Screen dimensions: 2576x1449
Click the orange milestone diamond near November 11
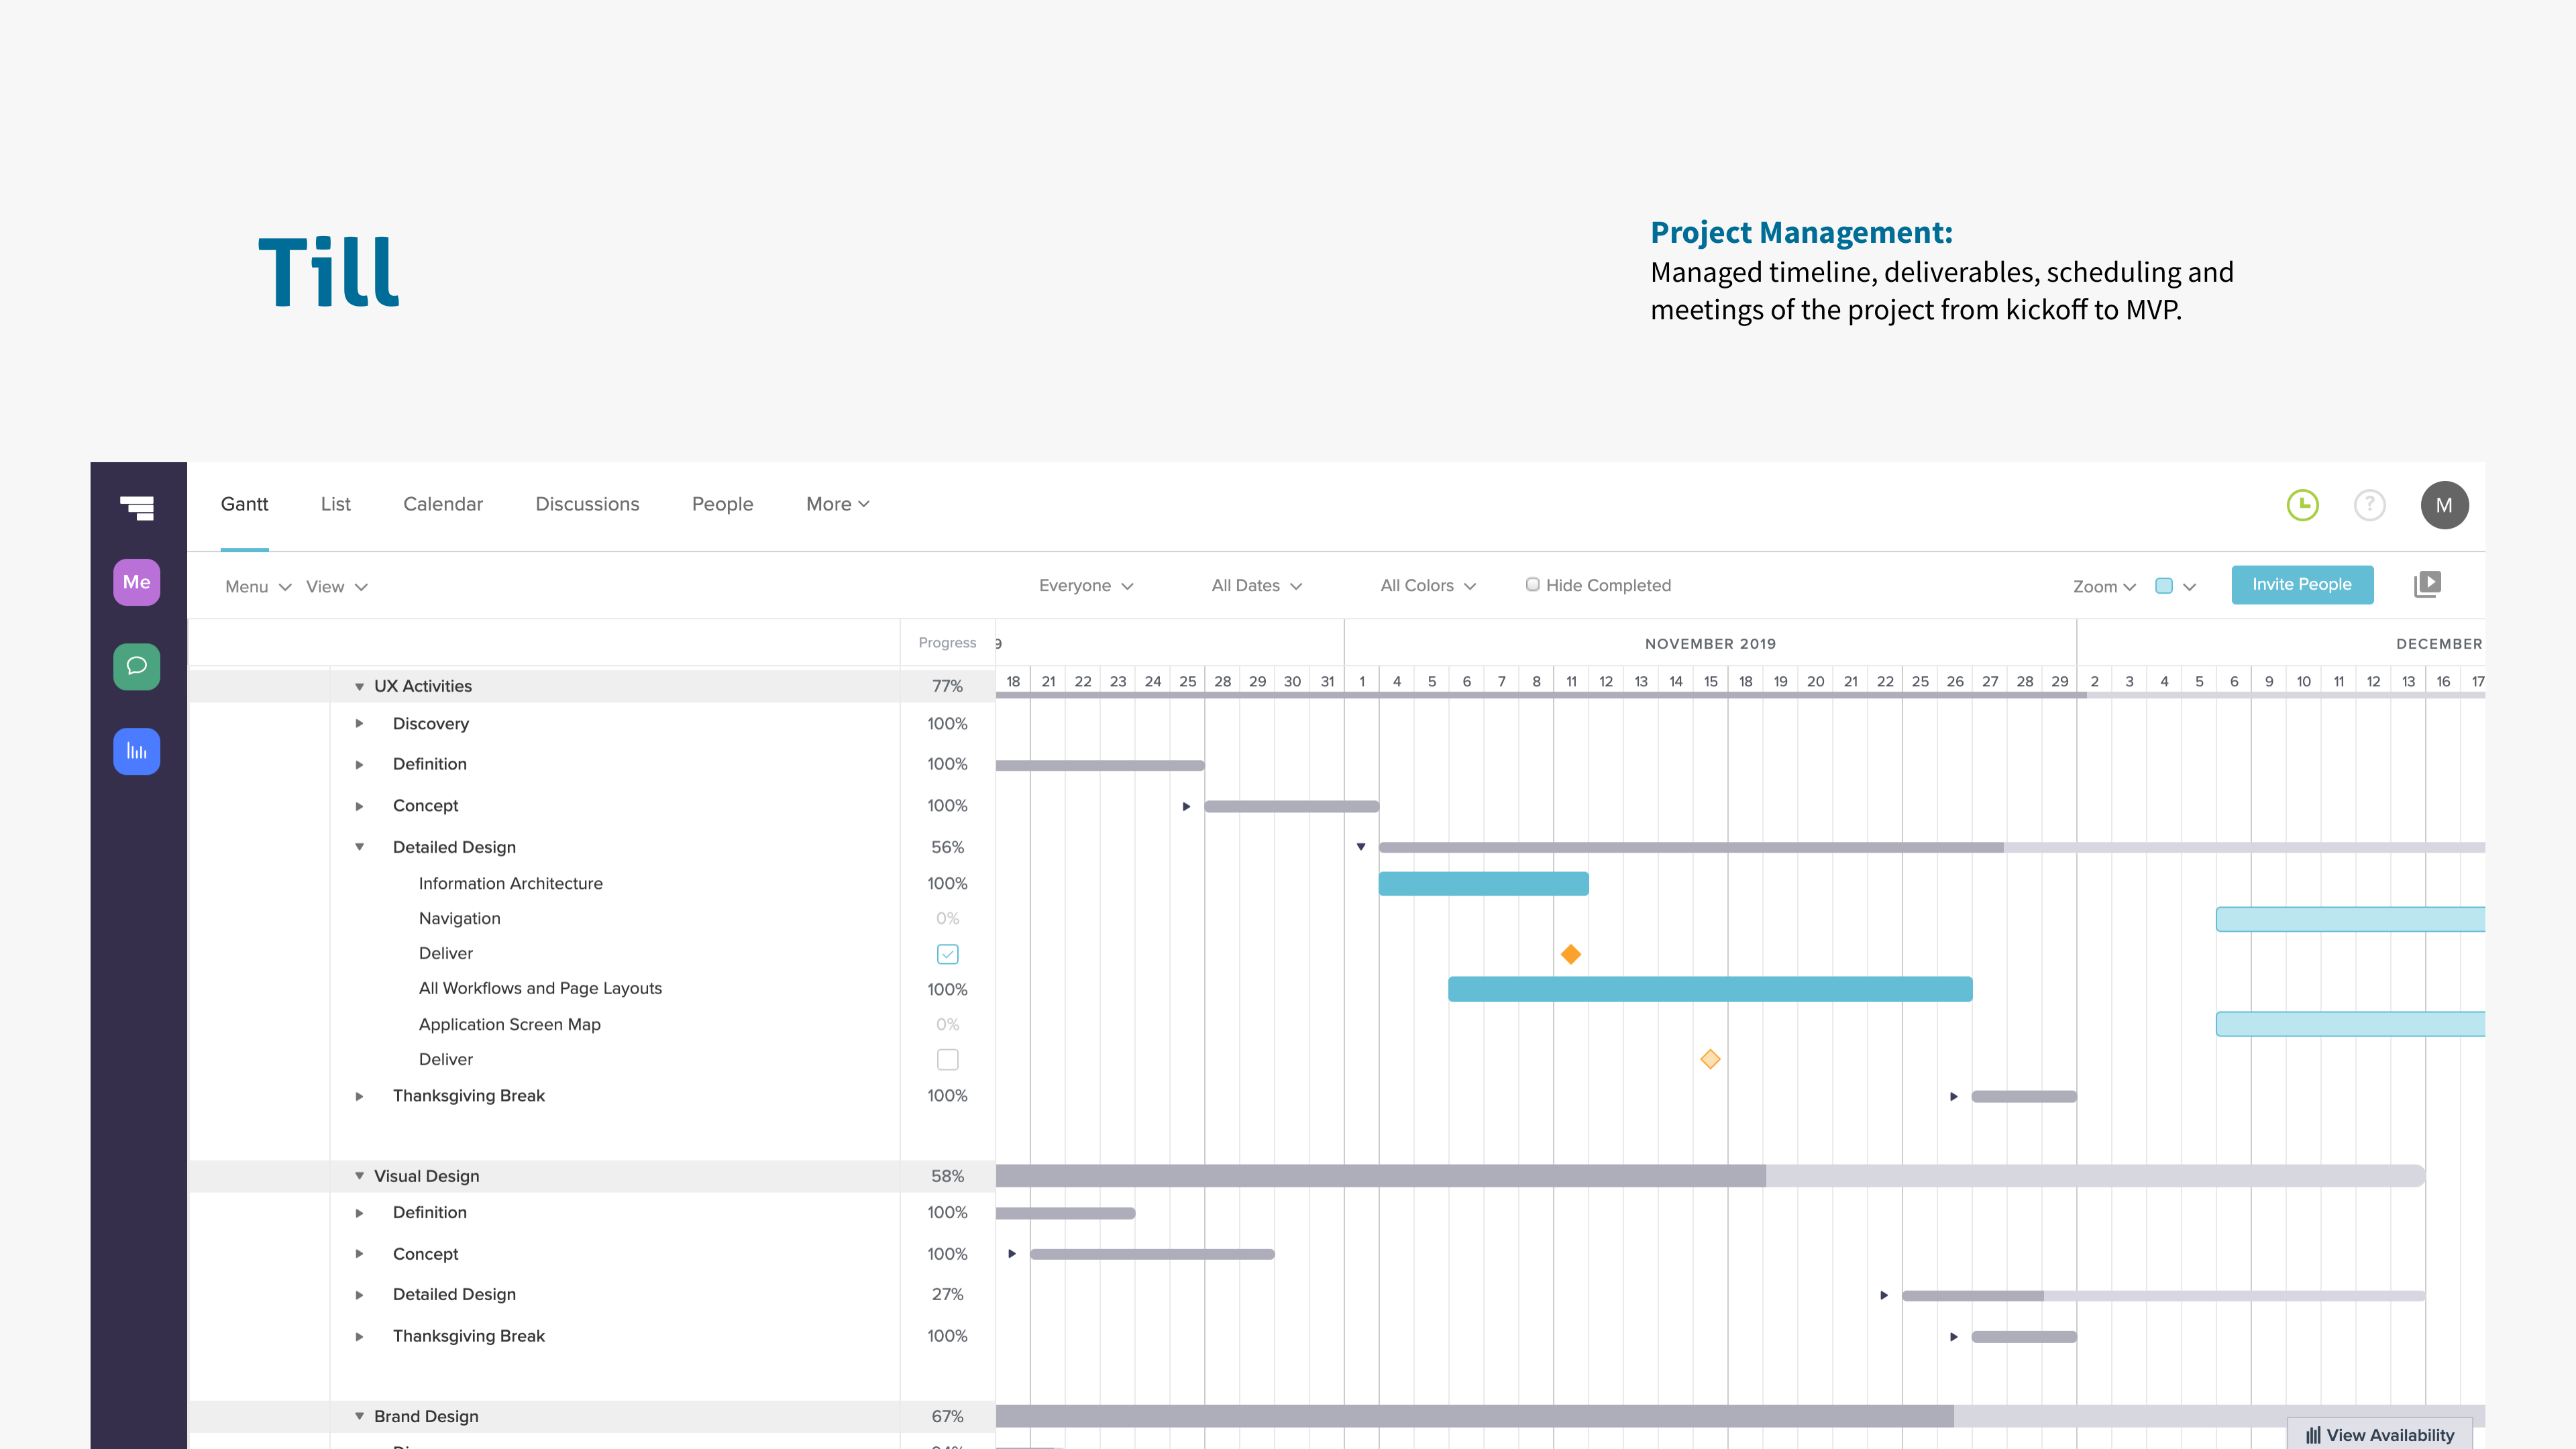(x=1570, y=954)
